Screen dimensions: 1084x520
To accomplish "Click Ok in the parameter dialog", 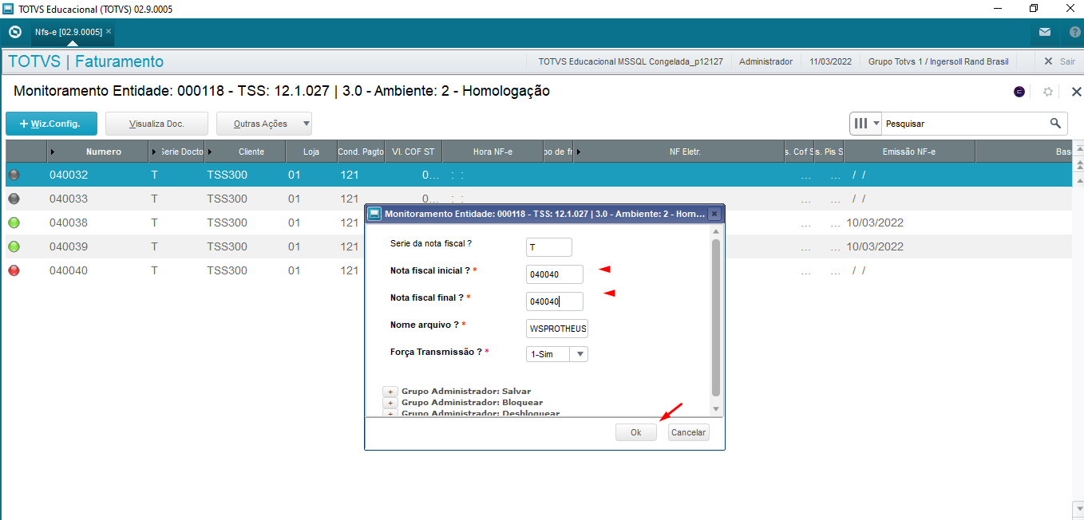I will click(x=636, y=432).
